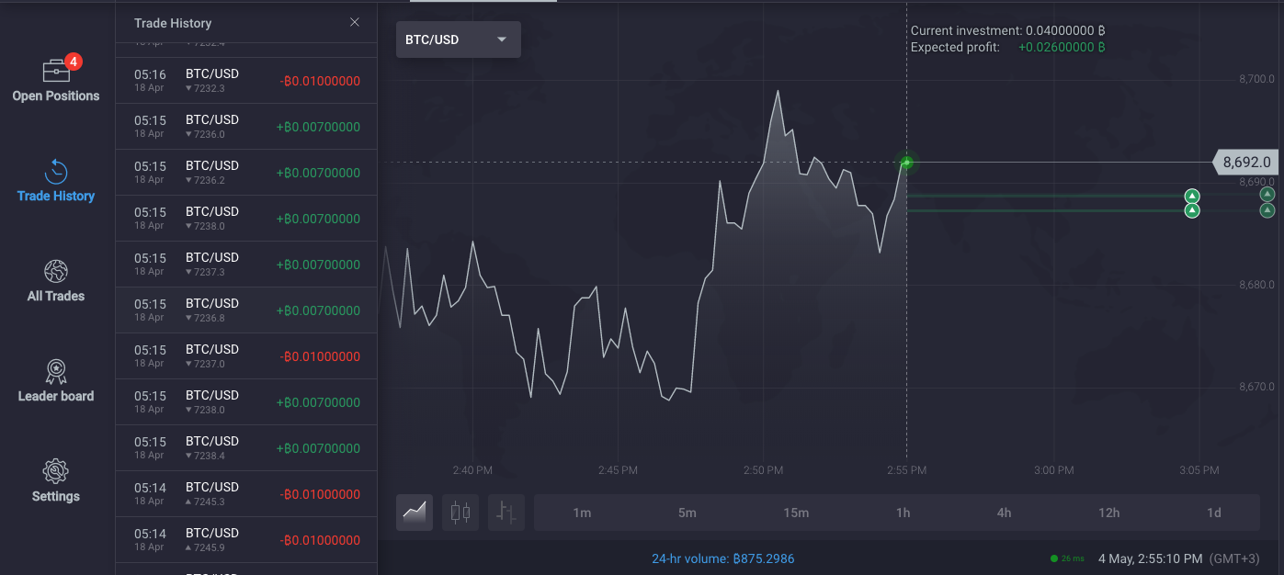This screenshot has height=575, width=1284.
Task: Open the Leader board medal icon
Action: [56, 371]
